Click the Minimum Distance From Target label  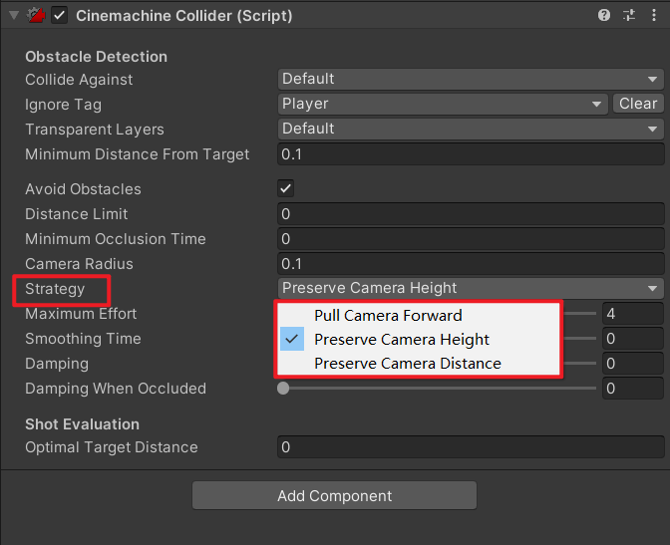[x=138, y=154]
